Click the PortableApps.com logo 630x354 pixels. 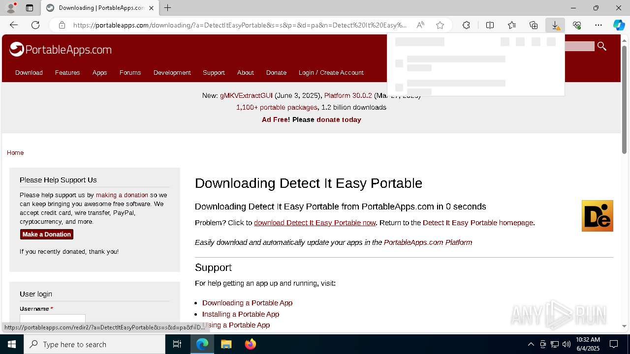coord(60,49)
